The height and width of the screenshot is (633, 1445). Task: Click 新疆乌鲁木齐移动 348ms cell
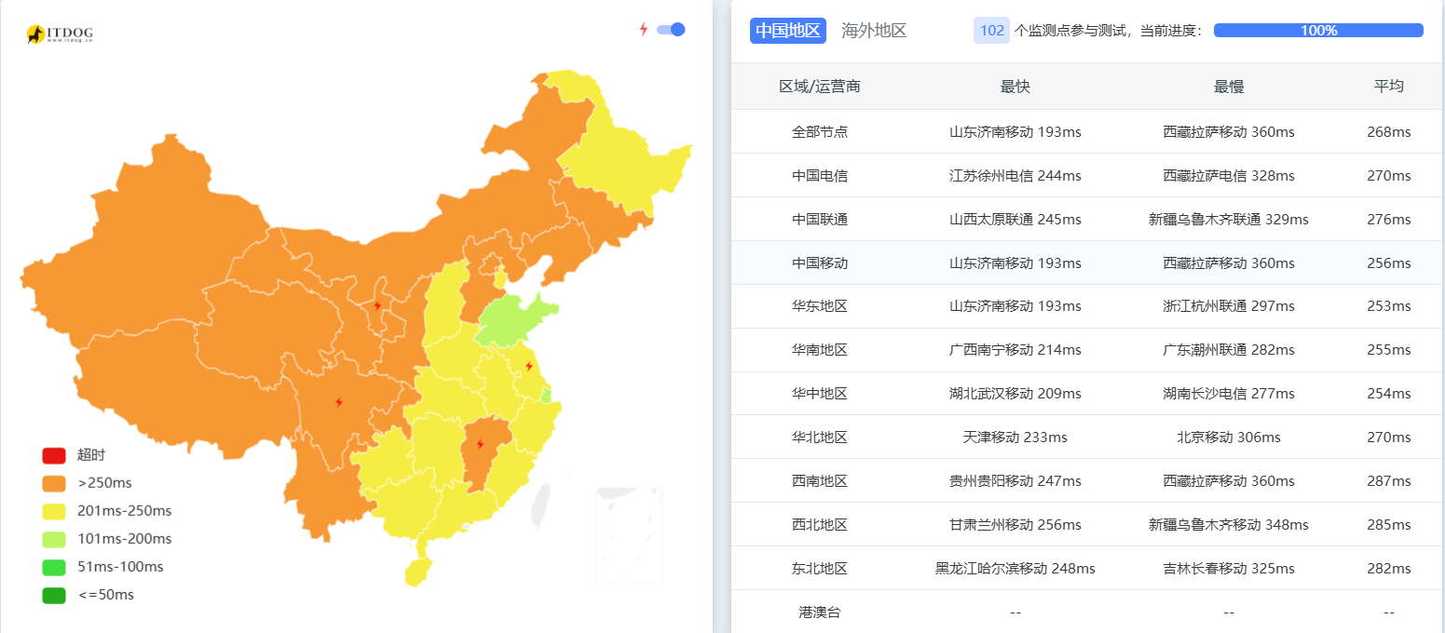1229,525
